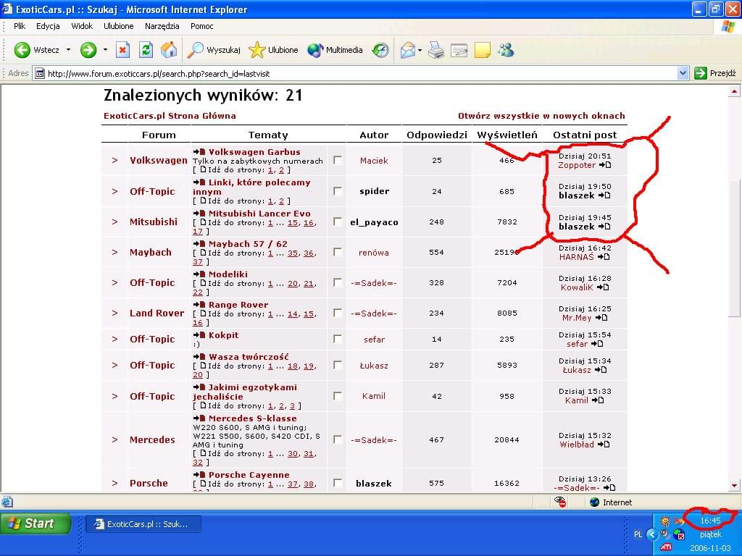742x556 pixels.
Task: Tick the checkbox for Mitsubishi Lancer Evo
Action: [338, 222]
